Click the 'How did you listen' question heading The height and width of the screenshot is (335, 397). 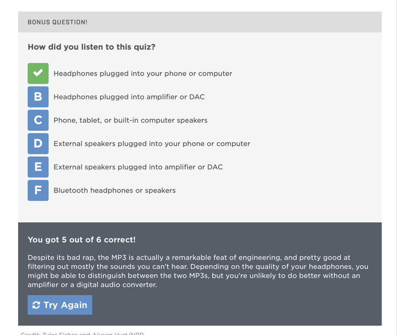click(x=92, y=47)
